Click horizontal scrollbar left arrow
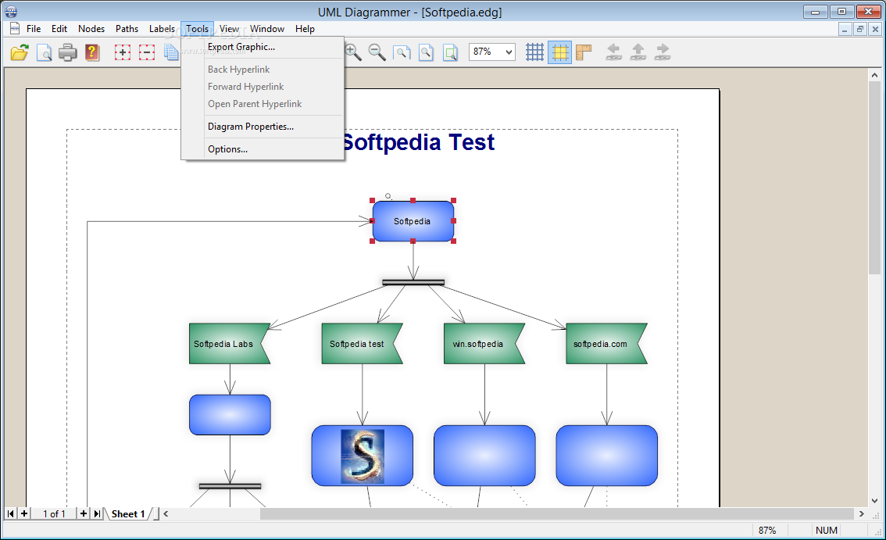Screen dimensions: 886x540 (x=166, y=513)
